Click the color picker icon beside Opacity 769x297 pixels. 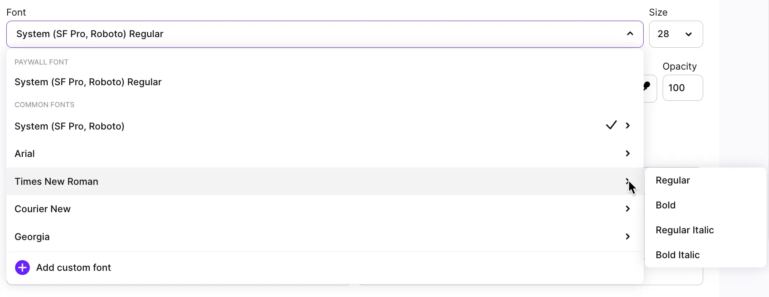pyautogui.click(x=647, y=87)
